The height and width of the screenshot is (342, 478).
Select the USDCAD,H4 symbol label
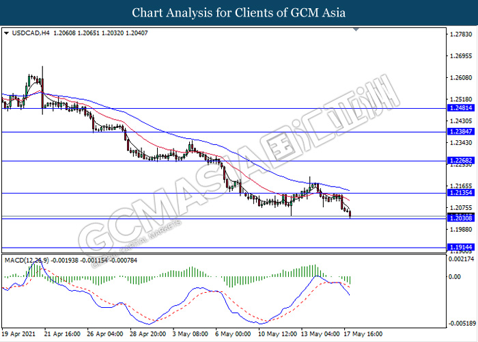click(x=31, y=33)
